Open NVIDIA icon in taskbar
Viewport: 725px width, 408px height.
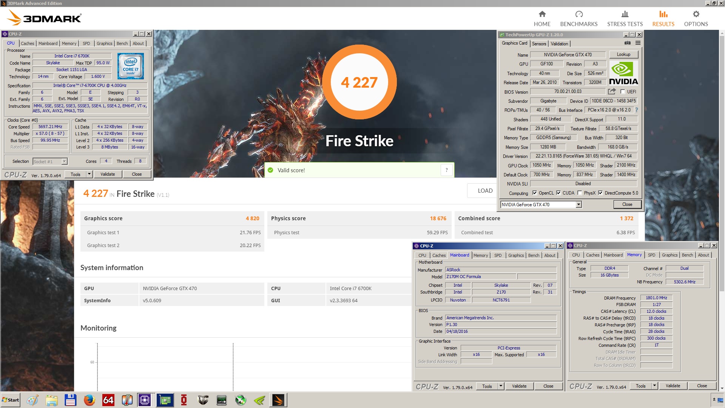259,400
